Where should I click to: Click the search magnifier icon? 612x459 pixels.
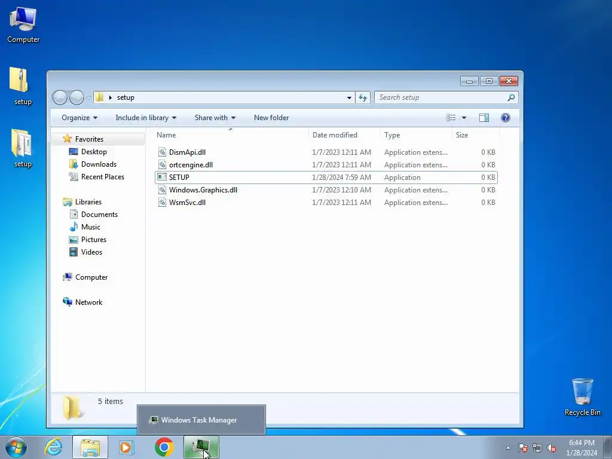511,97
